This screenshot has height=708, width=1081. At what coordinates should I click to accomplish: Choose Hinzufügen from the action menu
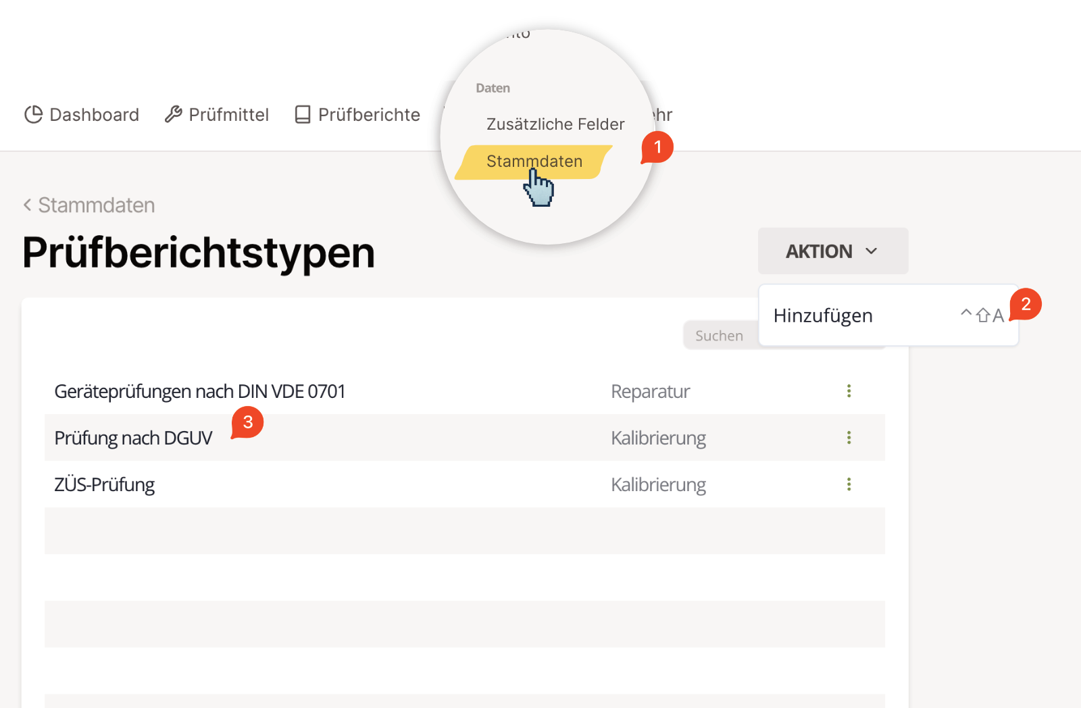pyautogui.click(x=823, y=315)
